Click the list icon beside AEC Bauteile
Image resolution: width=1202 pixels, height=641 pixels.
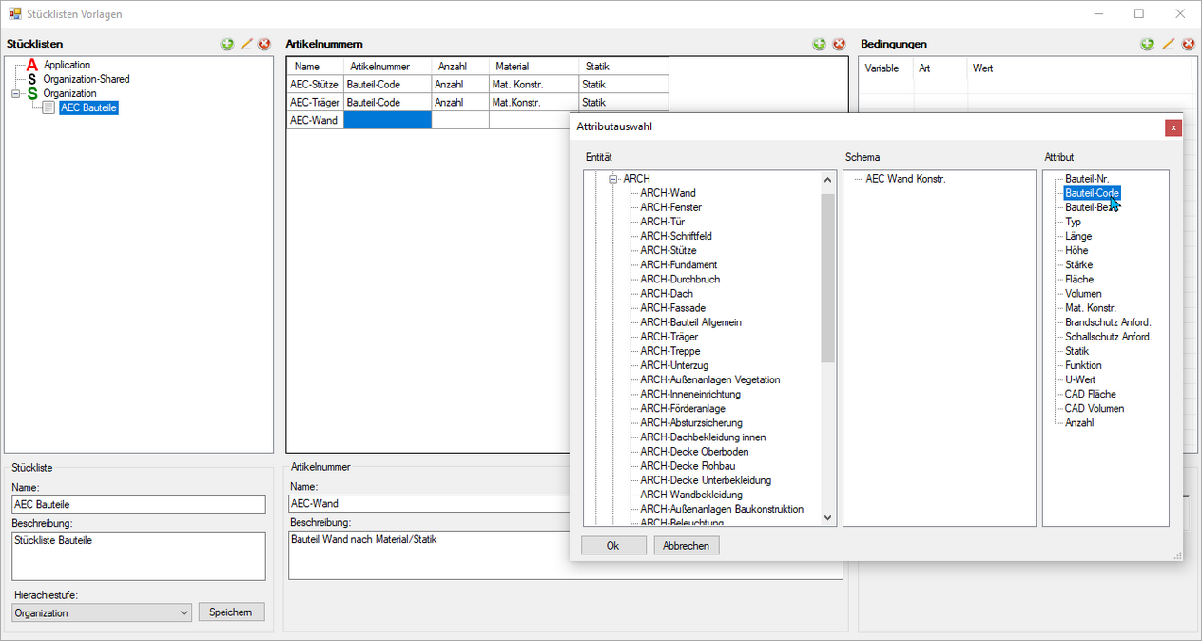(x=49, y=108)
